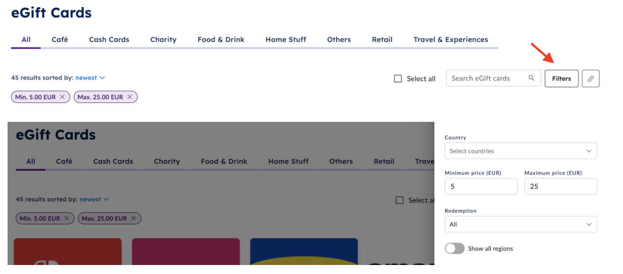623x274 pixels.
Task: Open the top 'newest' sort dropdown
Action: 90,78
